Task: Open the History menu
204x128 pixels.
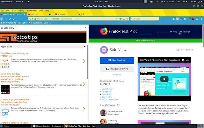Action: tap(21, 11)
